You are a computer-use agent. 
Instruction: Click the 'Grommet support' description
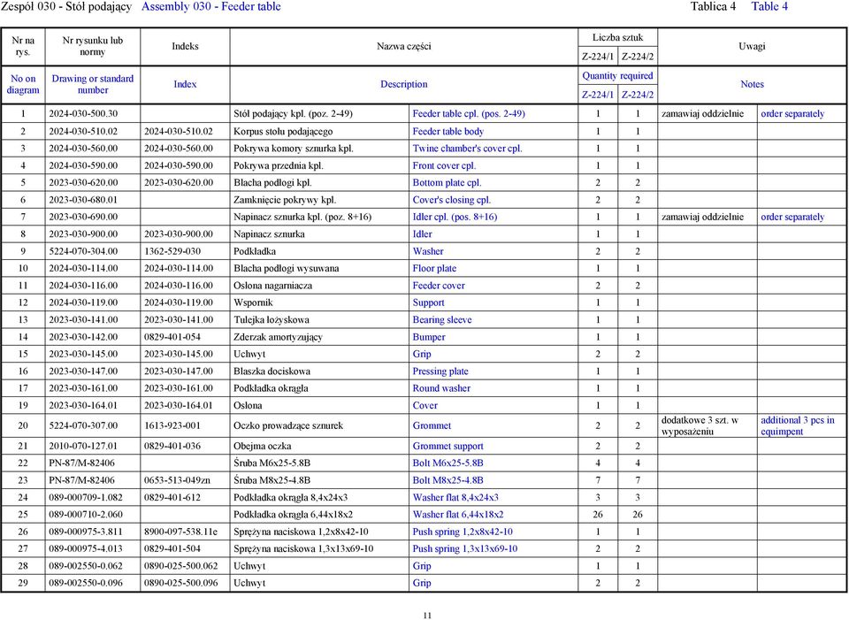click(x=447, y=446)
